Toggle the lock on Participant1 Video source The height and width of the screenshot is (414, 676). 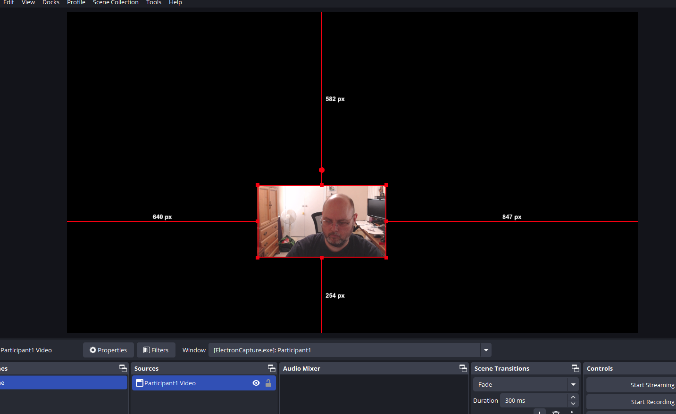coord(268,383)
